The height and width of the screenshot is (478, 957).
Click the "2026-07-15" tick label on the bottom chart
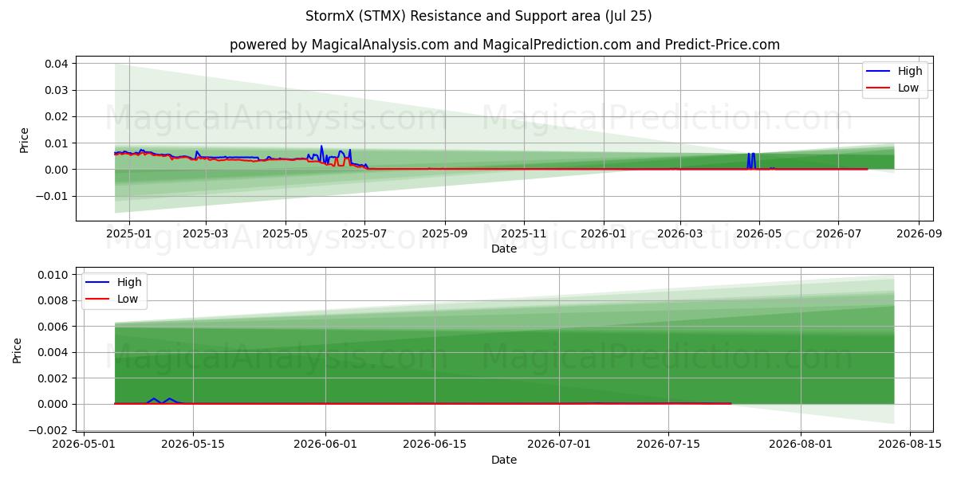click(668, 445)
